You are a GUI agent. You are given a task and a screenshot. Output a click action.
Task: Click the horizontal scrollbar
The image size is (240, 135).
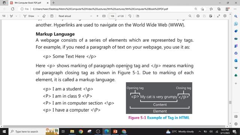[114, 126]
